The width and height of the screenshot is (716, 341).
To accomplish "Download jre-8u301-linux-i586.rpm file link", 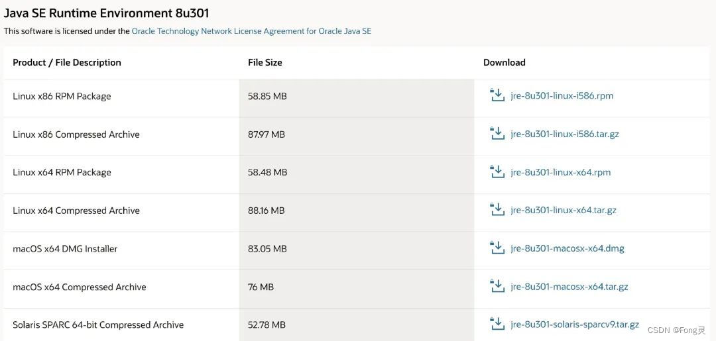I will [x=562, y=96].
